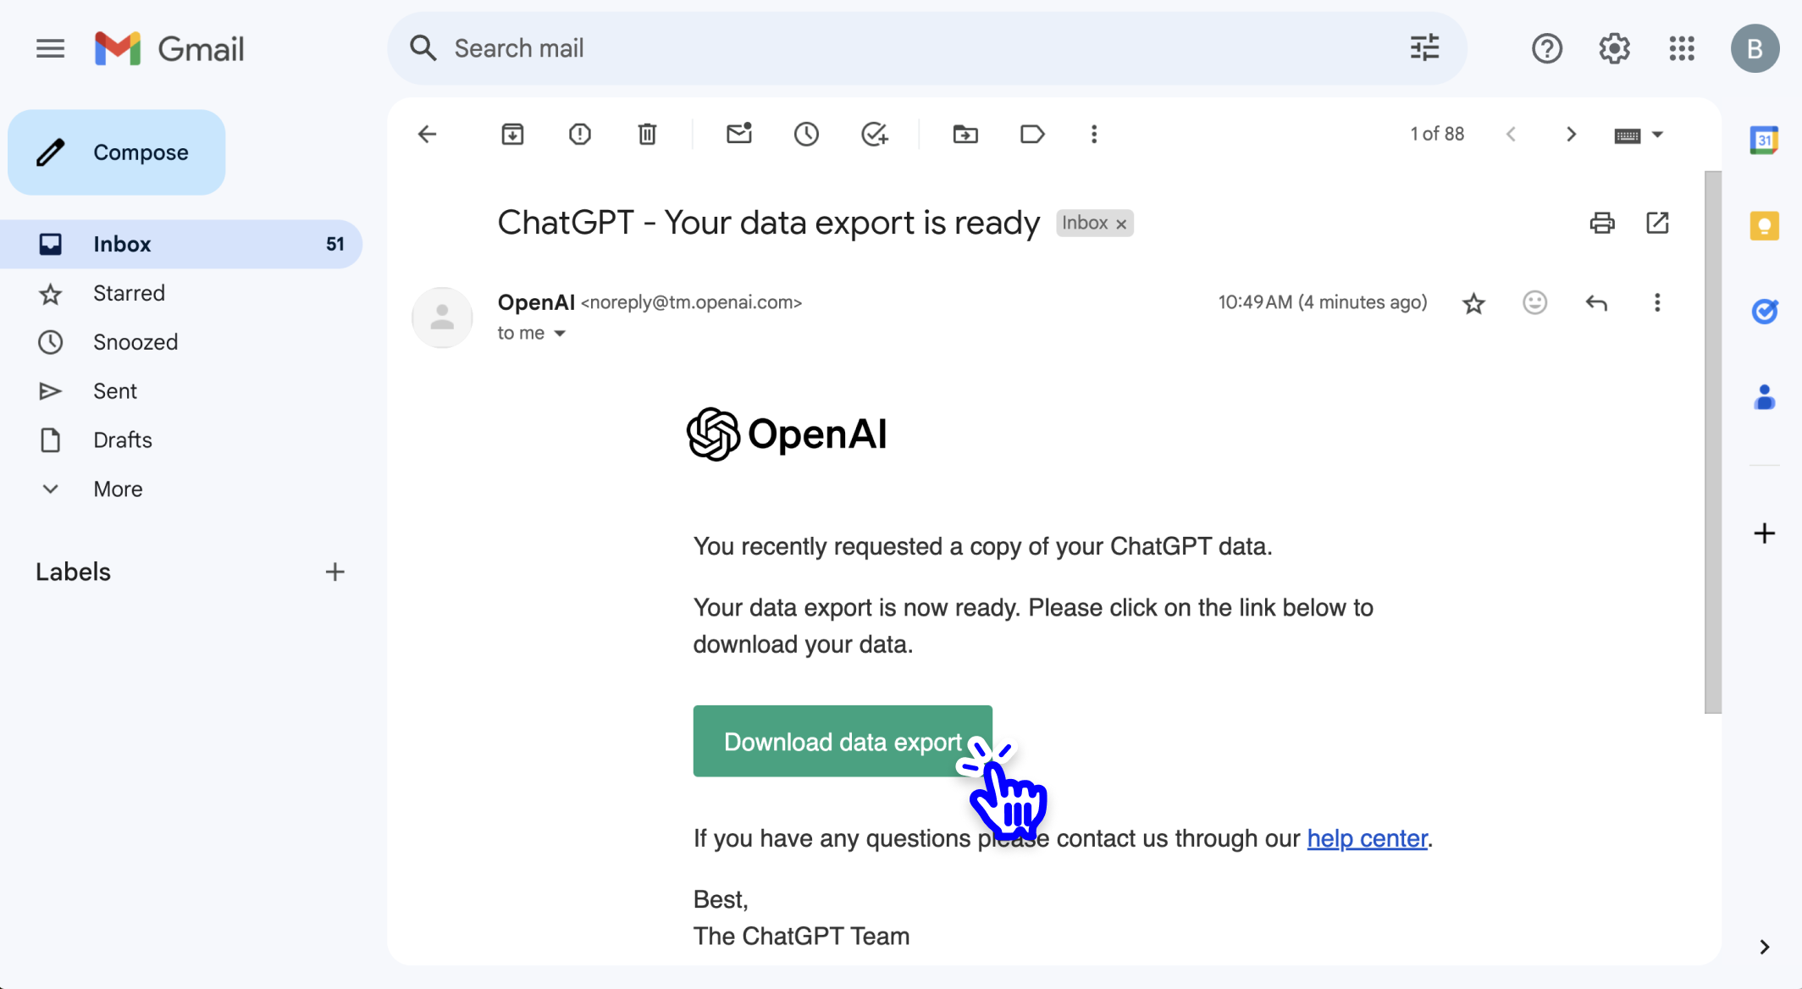The width and height of the screenshot is (1802, 989).
Task: Remove the Inbox label from email
Action: 1121,224
